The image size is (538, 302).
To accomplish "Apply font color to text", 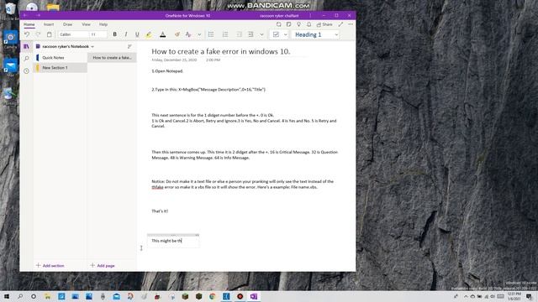I will point(163,34).
